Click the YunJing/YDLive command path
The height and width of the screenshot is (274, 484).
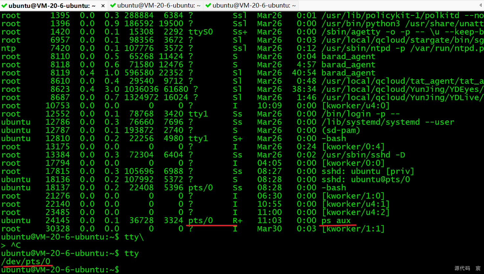coord(403,97)
